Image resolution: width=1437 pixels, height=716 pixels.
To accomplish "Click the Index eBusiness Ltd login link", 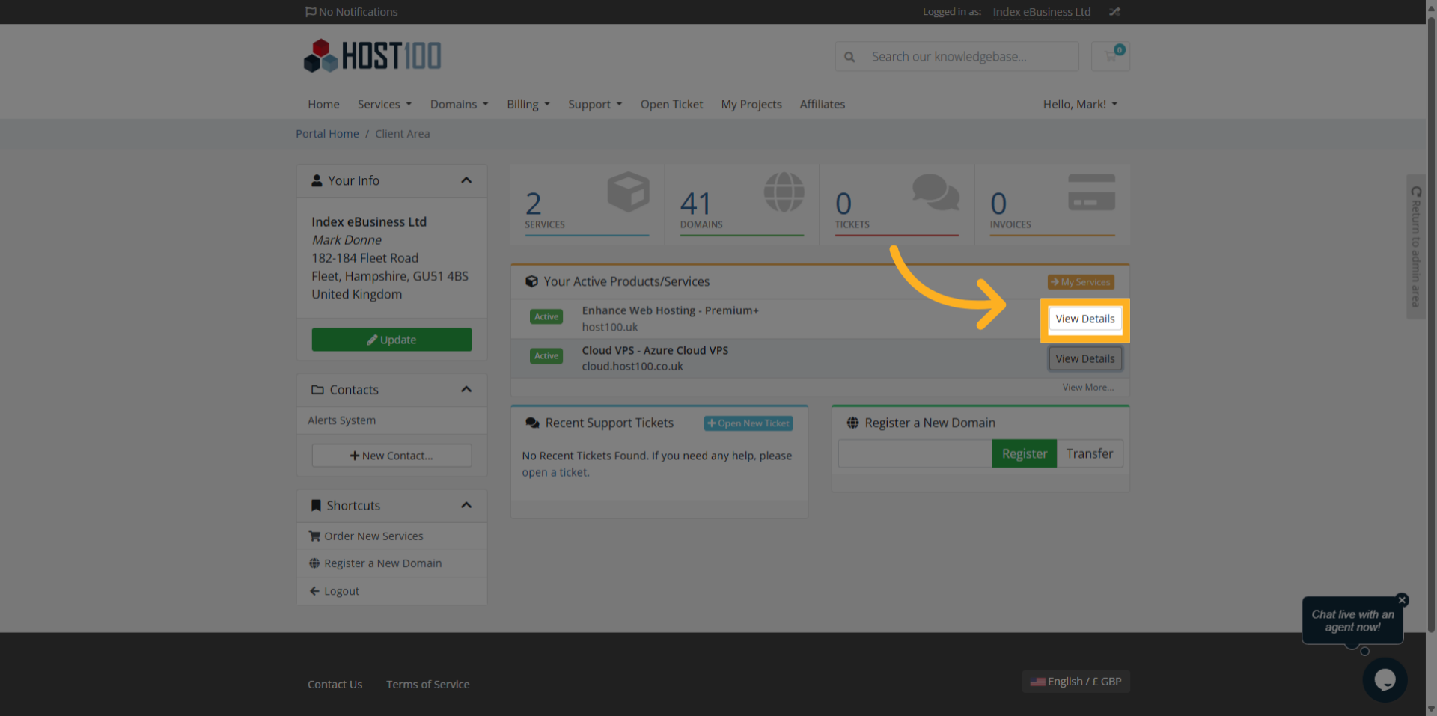I will tap(1041, 12).
